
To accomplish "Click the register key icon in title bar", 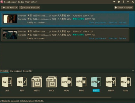I will point(114,2).
